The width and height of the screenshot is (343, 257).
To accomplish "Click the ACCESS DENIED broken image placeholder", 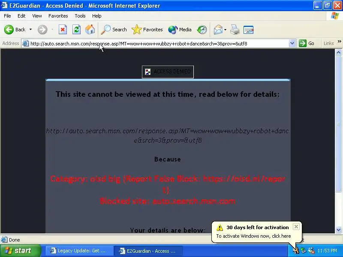I will pos(168,72).
